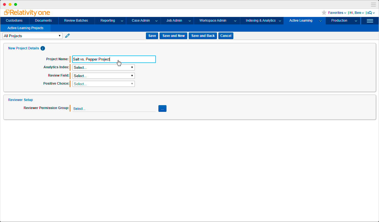Go to the Documents tab

coord(44,21)
